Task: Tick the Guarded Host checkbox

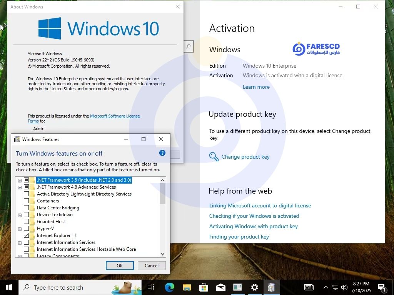Action: (27, 222)
